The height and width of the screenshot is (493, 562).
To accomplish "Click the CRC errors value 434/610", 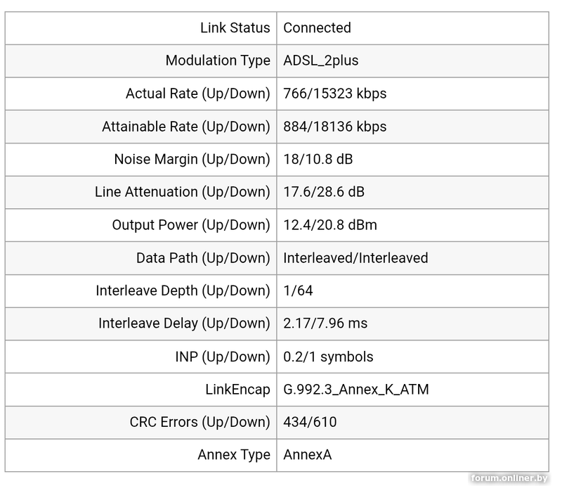I will (x=310, y=422).
